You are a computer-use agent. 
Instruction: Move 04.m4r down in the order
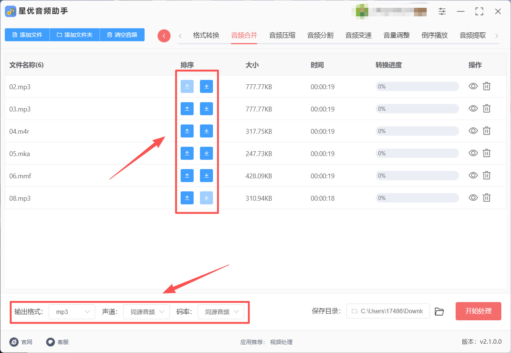[x=206, y=131]
